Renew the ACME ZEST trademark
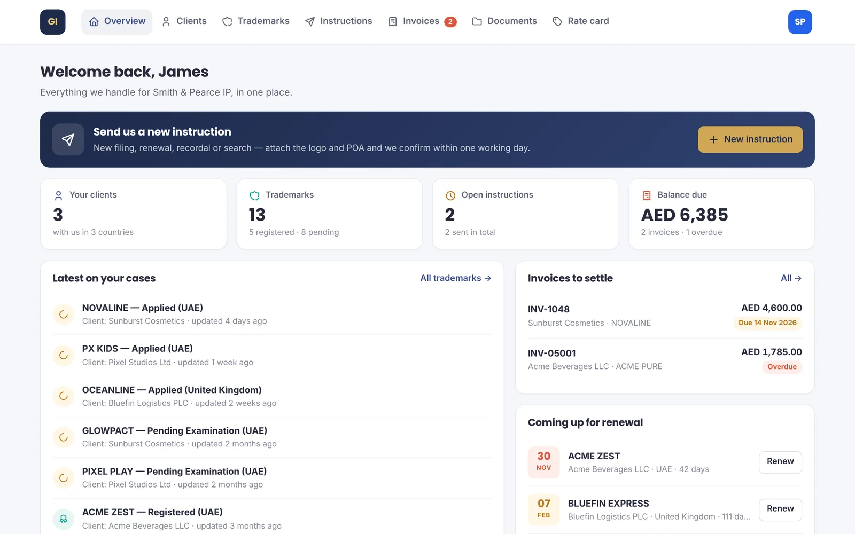Screen dimensions: 855x534 click(x=780, y=462)
